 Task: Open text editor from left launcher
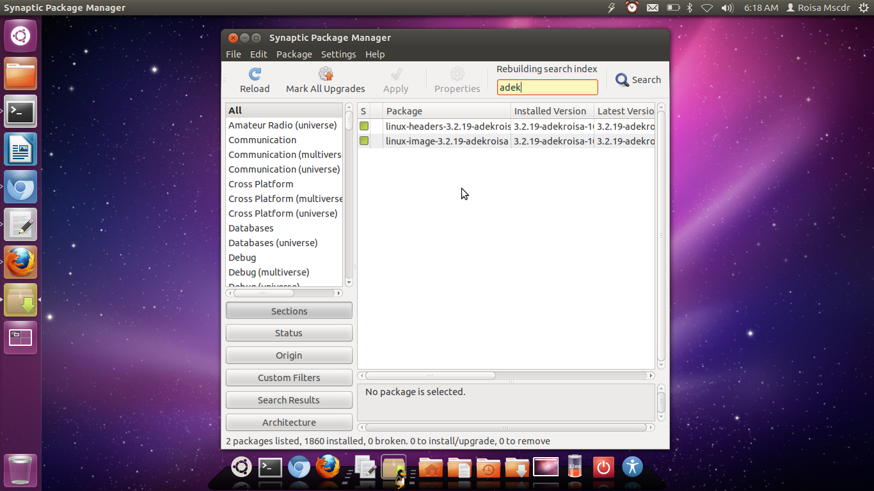[20, 224]
